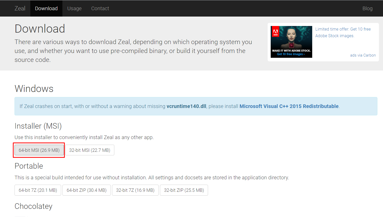Download the 64-bit MSI (26.9 MB) installer
Viewport: 383px width, 217px height.
pyautogui.click(x=39, y=150)
